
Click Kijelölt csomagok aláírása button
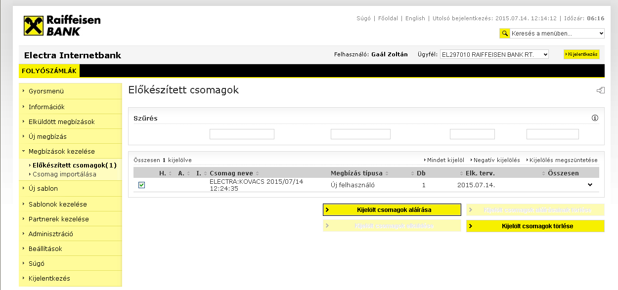coord(392,210)
